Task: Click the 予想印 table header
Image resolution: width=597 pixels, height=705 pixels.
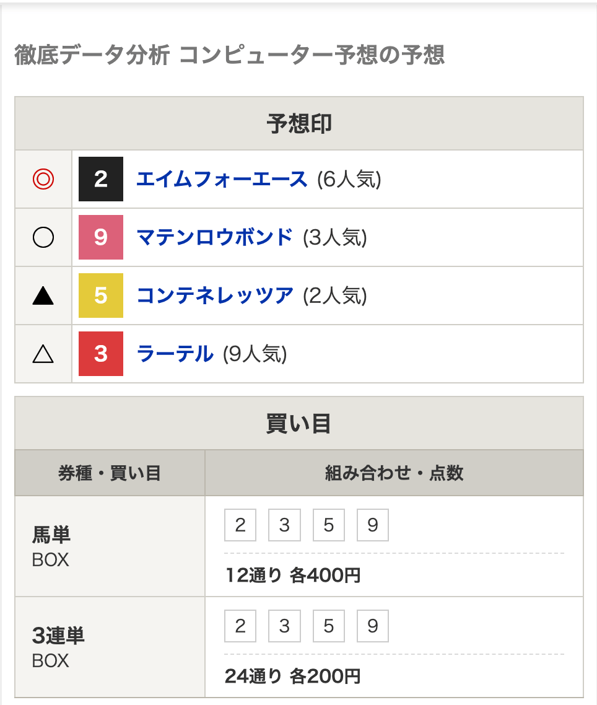Action: pyautogui.click(x=299, y=123)
